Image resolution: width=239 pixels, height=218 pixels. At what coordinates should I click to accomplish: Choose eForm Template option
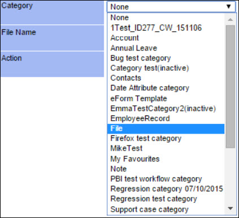tap(166, 99)
